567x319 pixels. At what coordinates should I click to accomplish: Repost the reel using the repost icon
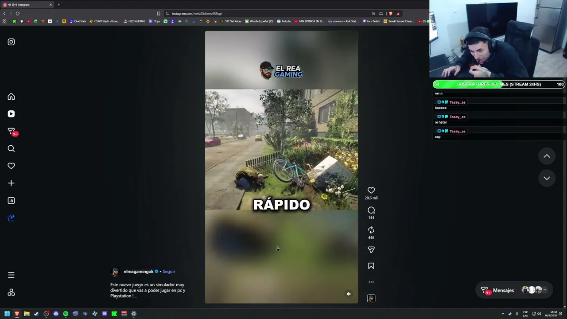pos(371,230)
